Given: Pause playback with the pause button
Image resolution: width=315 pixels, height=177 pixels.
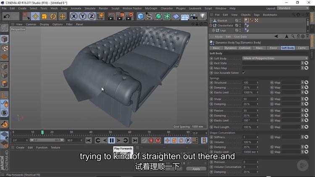Looking at the screenshot, I should click(x=112, y=140).
